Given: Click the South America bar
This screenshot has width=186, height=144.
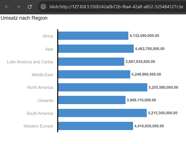Looking at the screenshot, I should [x=102, y=113].
